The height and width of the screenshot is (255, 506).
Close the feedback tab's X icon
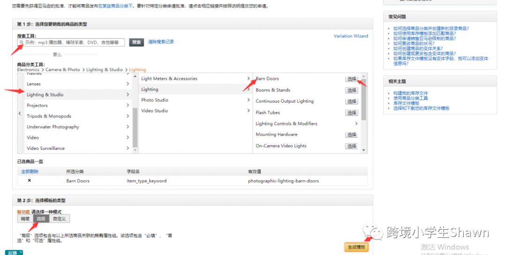click(21, 252)
